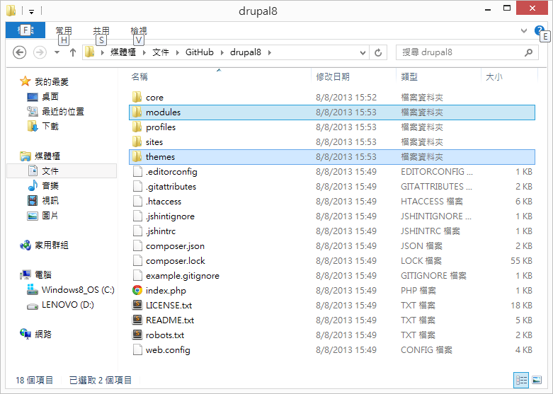Click the Refresh button in address bar
This screenshot has width=553, height=394.
pyautogui.click(x=379, y=52)
